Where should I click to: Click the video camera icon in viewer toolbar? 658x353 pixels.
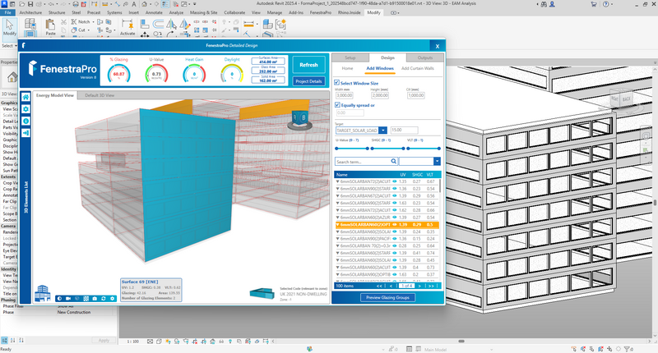[x=68, y=299]
